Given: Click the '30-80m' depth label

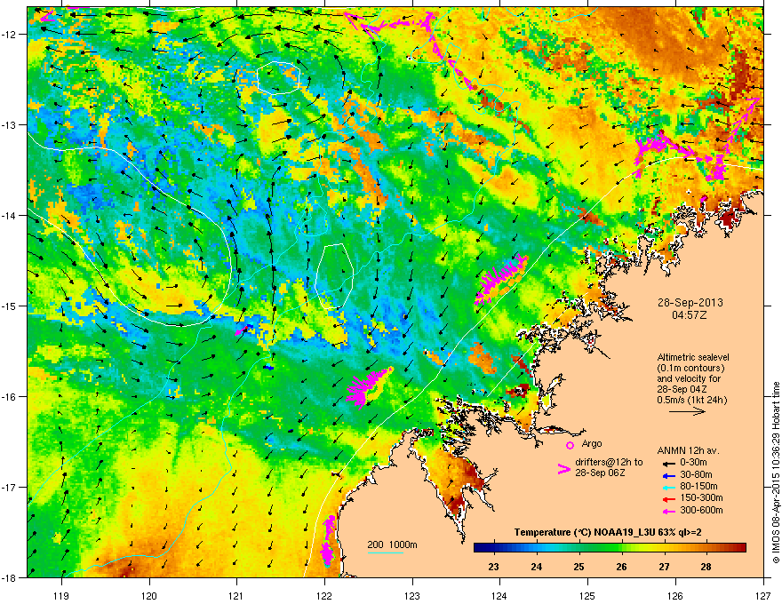Looking at the screenshot, I should [x=696, y=475].
